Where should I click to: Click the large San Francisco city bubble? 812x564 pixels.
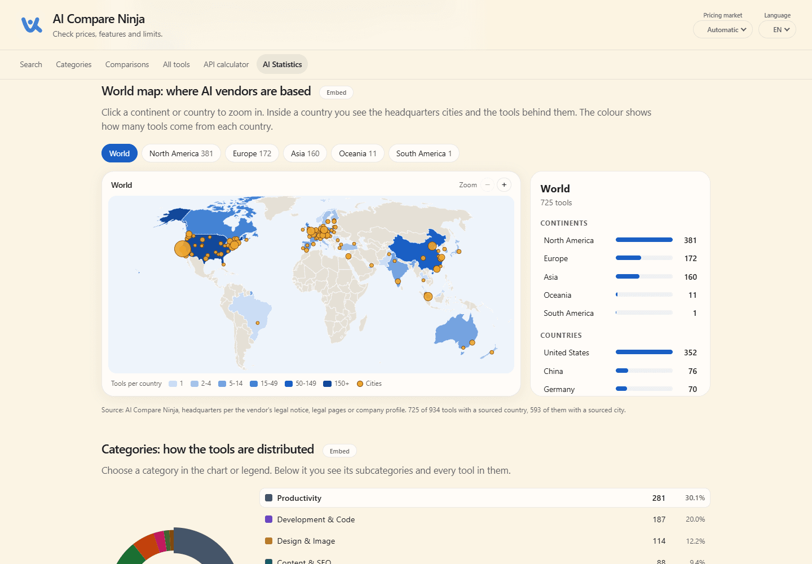click(x=183, y=249)
